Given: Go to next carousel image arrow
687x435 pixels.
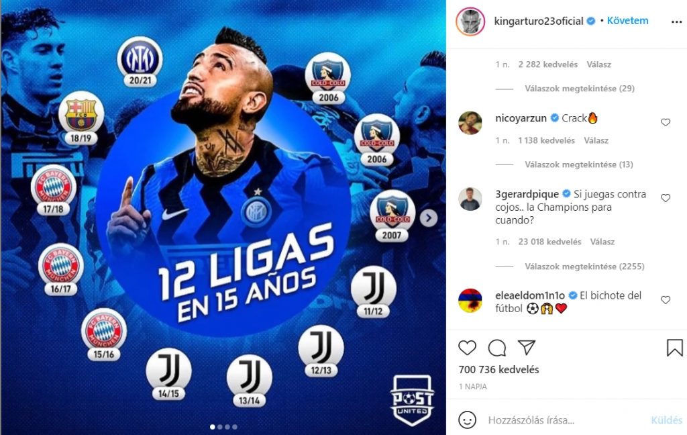Looking at the screenshot, I should click(429, 217).
